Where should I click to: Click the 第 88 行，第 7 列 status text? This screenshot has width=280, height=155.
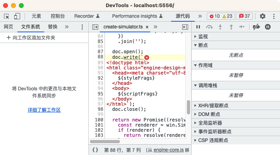coord(123,150)
